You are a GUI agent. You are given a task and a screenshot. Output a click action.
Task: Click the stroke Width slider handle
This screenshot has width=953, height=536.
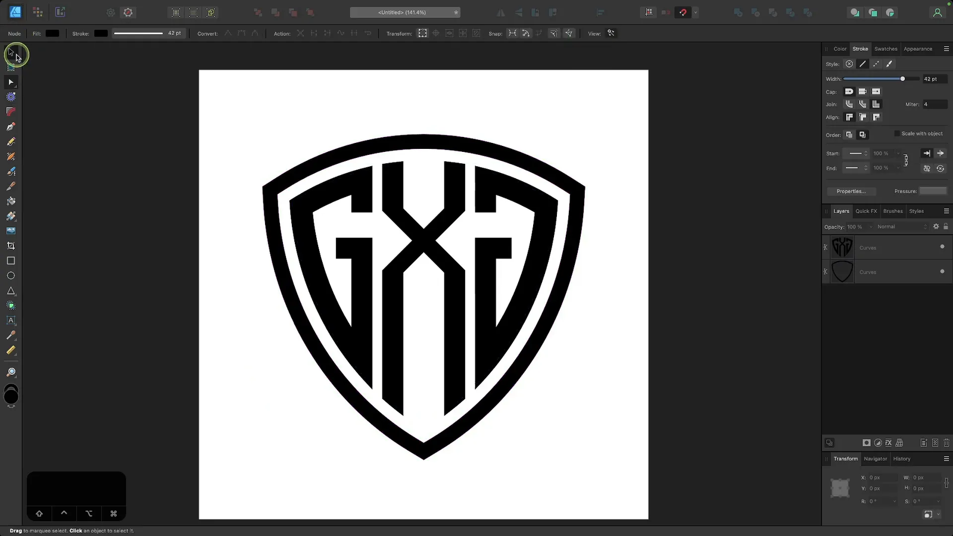click(x=902, y=79)
